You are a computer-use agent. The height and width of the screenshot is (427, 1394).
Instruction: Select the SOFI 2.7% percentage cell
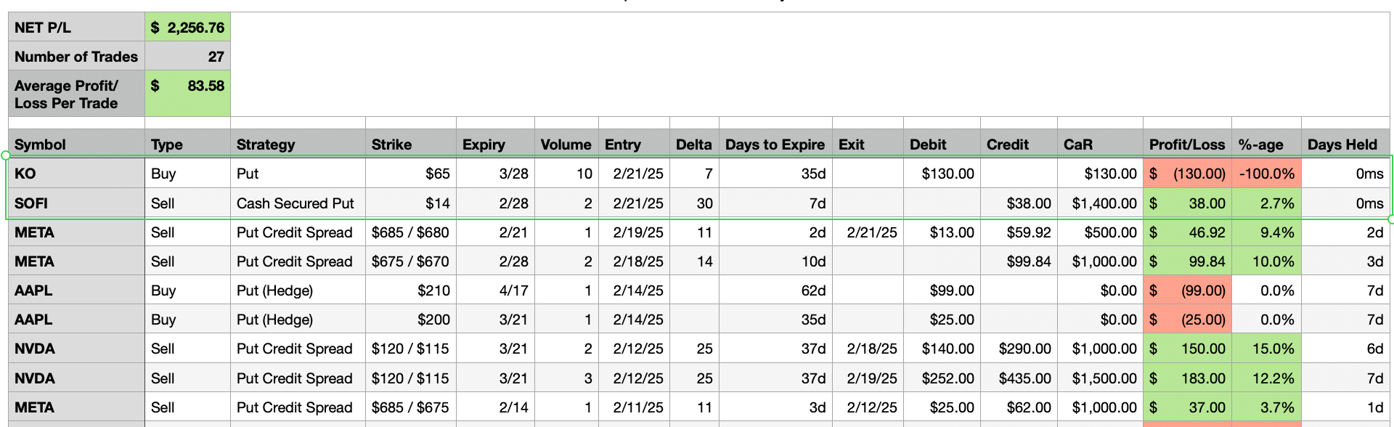click(1266, 203)
